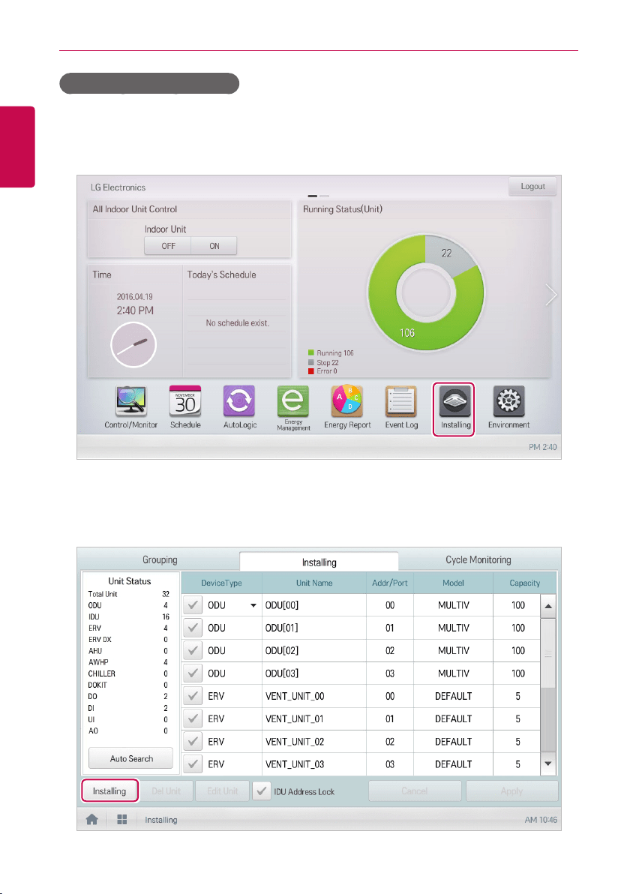
Task: Click the AWHP row in Unit Status
Action: click(x=128, y=662)
